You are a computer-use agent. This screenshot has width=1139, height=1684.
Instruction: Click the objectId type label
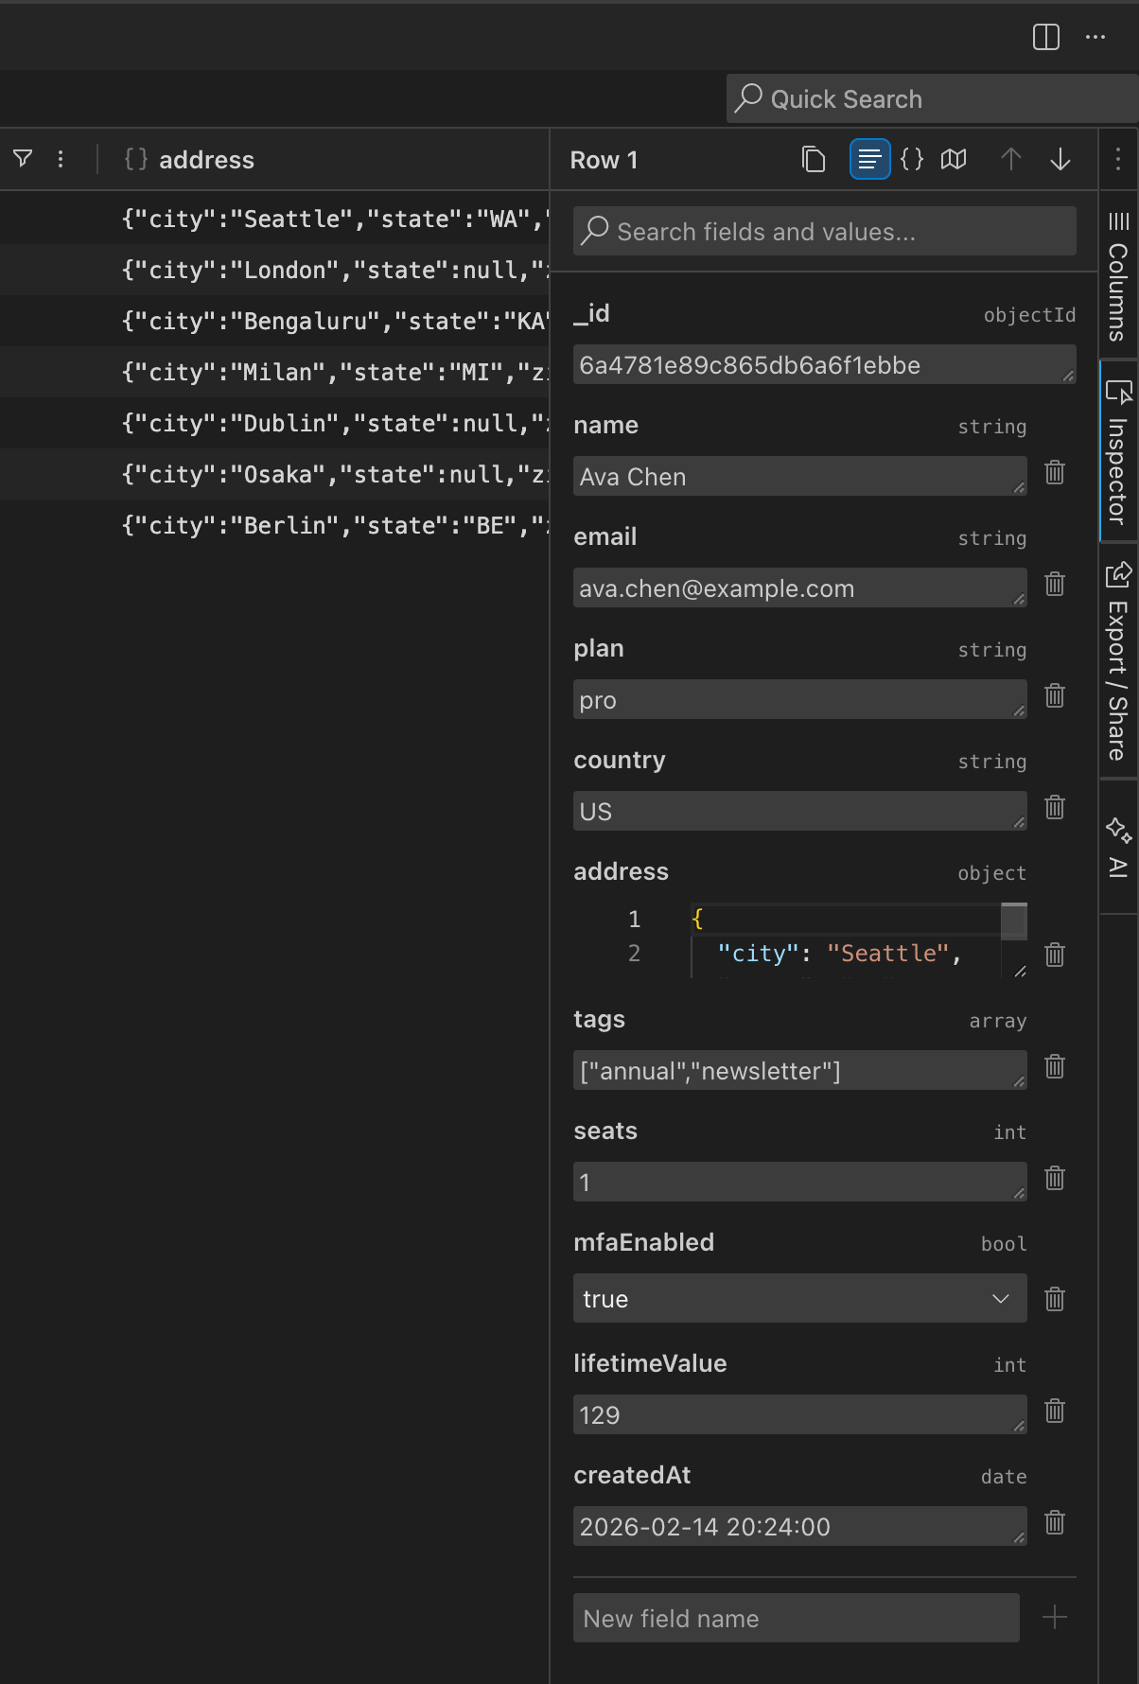click(x=1029, y=315)
